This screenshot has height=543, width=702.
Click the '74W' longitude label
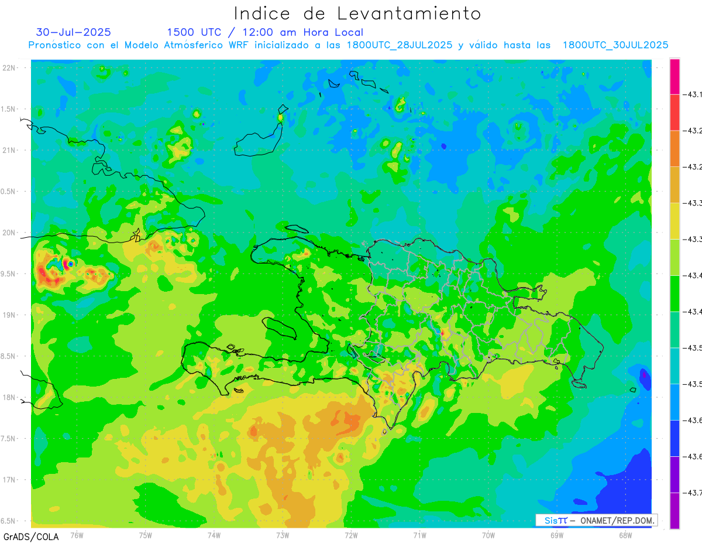(214, 535)
